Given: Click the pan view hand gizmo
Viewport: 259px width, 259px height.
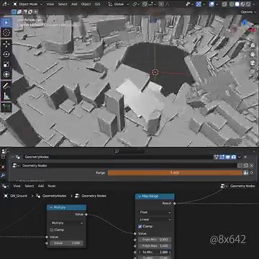Looking at the screenshot, I should pyautogui.click(x=253, y=54).
